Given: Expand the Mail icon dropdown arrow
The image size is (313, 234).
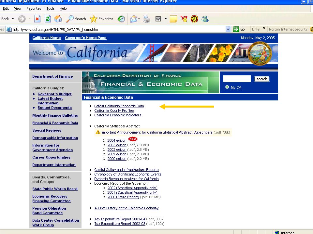Looking at the screenshot, I should point(139,19).
